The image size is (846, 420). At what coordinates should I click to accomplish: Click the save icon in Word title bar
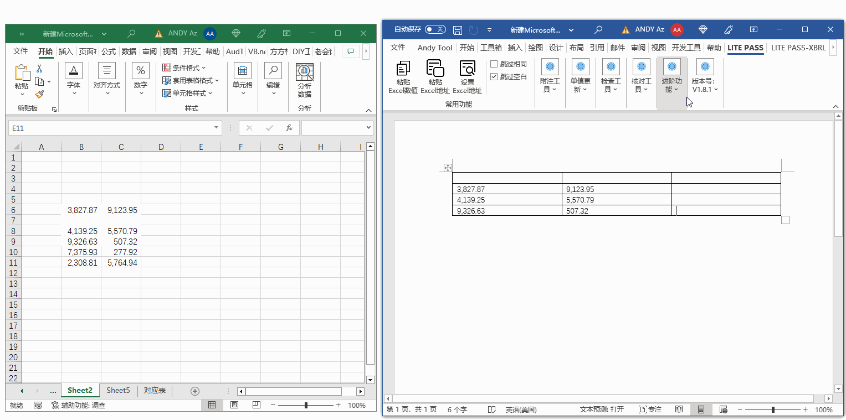tap(458, 30)
